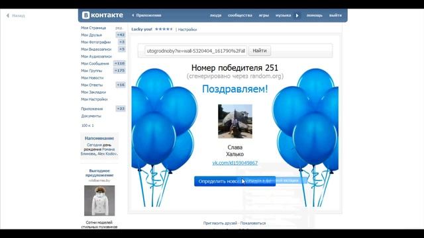Viewport: 424px width, 238px height.
Task: Go back with the Назад arrow
Action: pyautogui.click(x=15, y=16)
